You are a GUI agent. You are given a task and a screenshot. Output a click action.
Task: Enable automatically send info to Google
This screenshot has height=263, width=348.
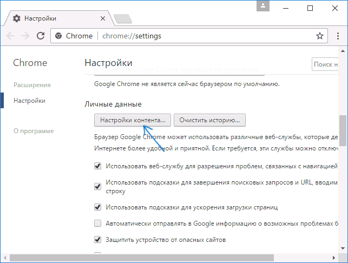tap(97, 223)
